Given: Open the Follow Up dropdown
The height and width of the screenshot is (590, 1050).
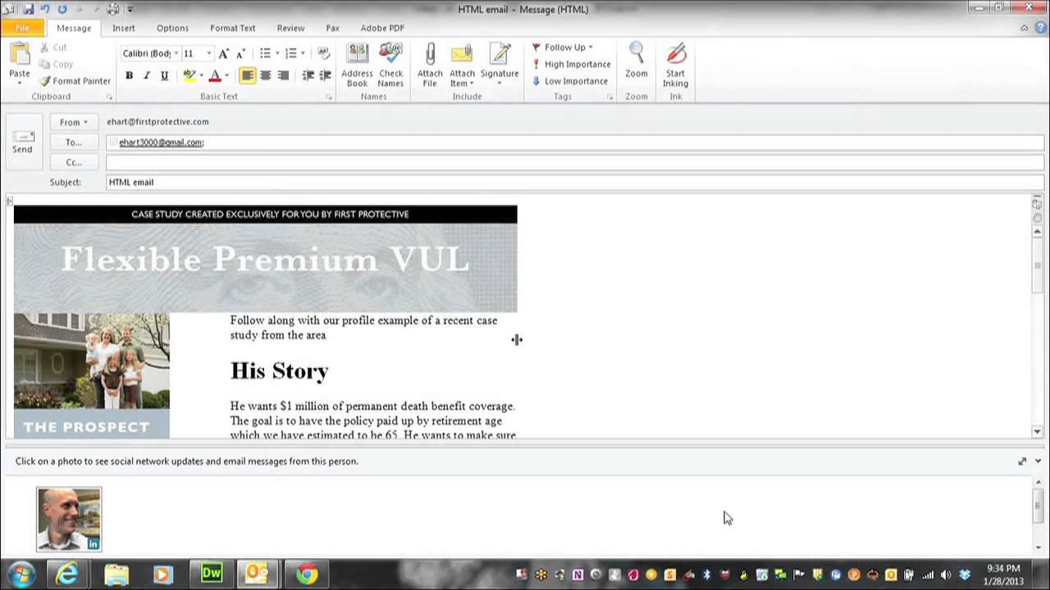Looking at the screenshot, I should point(562,48).
